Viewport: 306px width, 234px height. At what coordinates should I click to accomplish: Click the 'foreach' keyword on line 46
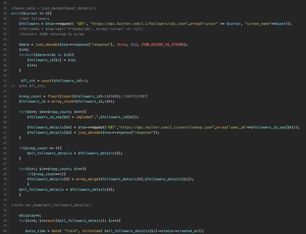click(x=26, y=55)
